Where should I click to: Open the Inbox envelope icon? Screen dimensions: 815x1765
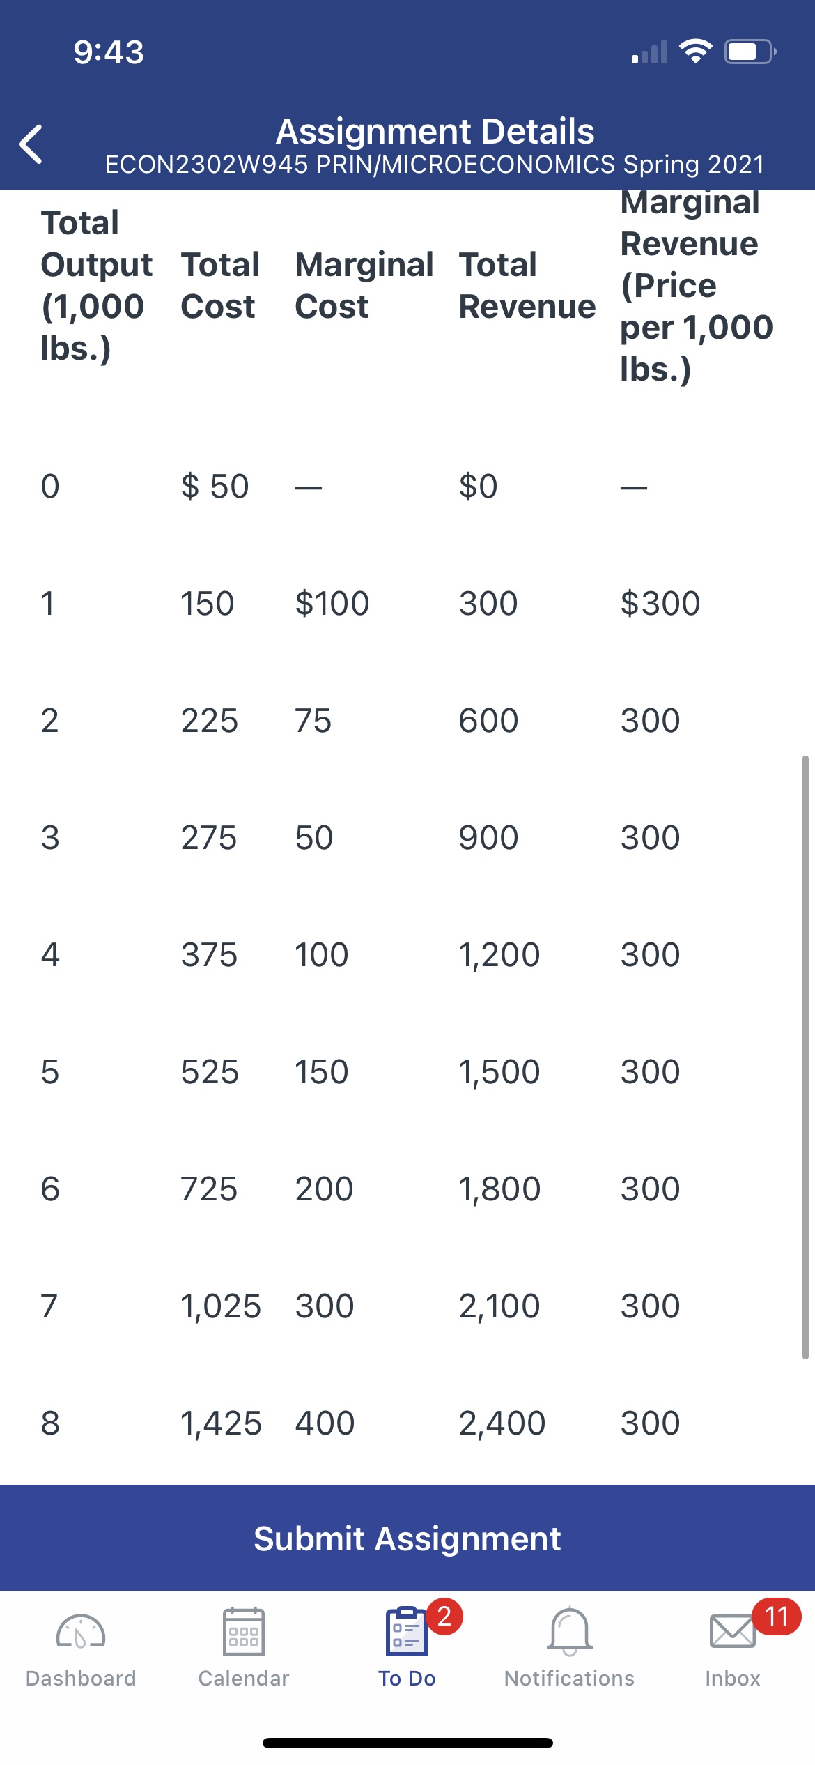pos(732,1632)
